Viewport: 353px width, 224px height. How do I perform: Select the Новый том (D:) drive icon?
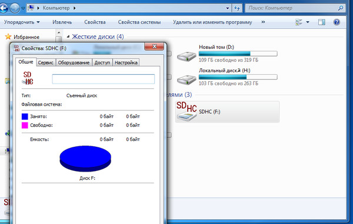click(x=187, y=56)
